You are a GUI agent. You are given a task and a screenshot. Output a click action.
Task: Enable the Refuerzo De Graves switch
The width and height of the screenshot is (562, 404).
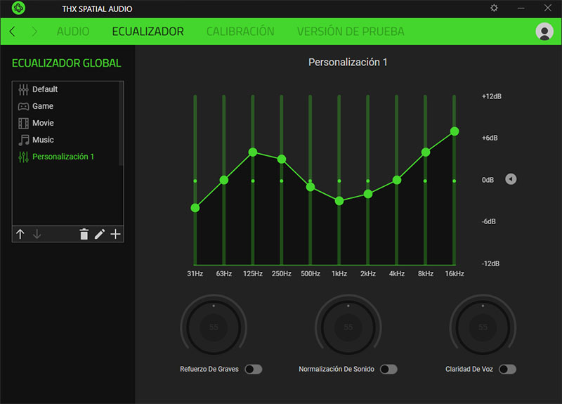tap(253, 369)
